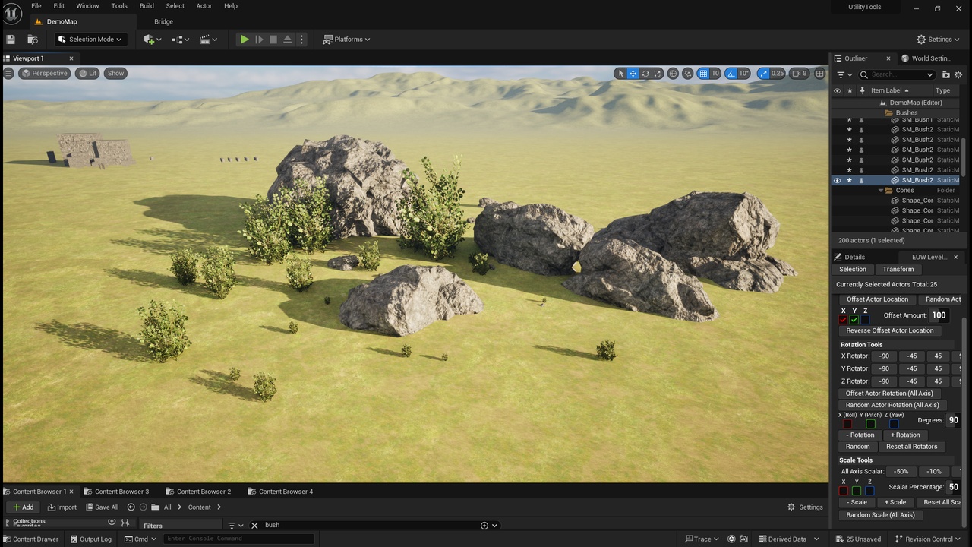Open rotation snap value 10°
Image resolution: width=972 pixels, height=547 pixels.
[744, 74]
